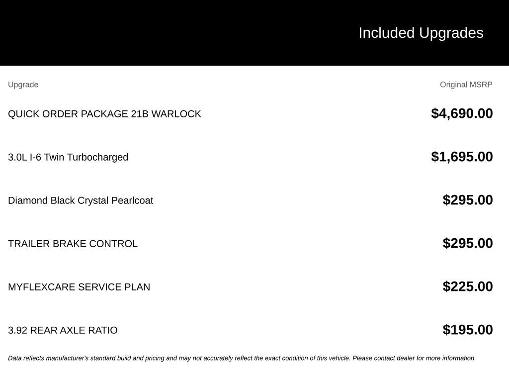Click the data disclaimer footnote text
Screen dimensions: 509x382
point(242,358)
